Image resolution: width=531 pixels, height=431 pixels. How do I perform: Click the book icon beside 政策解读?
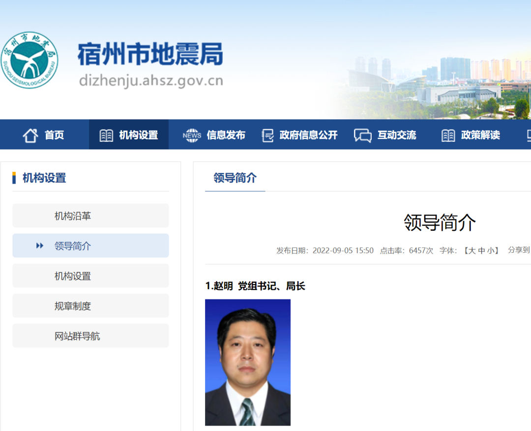coord(448,135)
